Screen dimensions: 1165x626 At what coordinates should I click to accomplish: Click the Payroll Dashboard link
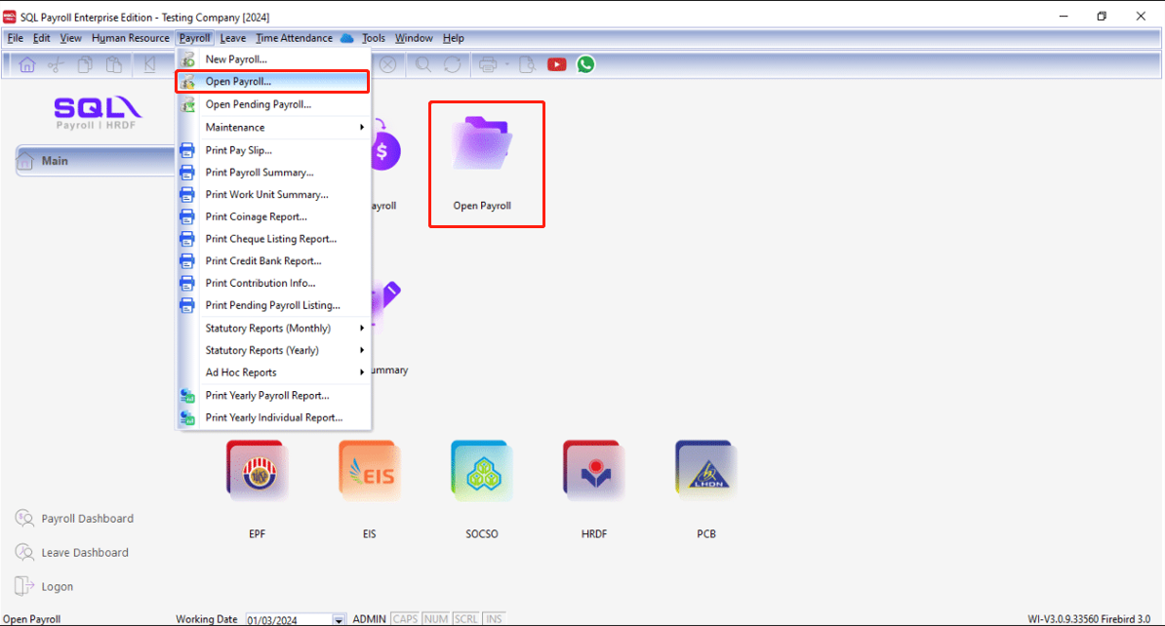pyautogui.click(x=87, y=519)
